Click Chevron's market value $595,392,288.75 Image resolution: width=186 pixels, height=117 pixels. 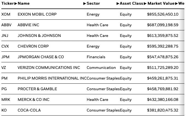tap(163, 46)
